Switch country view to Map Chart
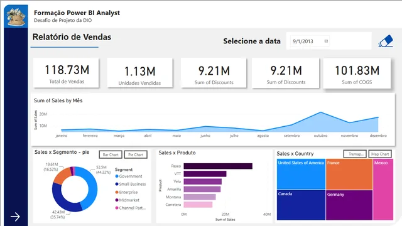Screen dimensions: 402x226 coord(380,154)
